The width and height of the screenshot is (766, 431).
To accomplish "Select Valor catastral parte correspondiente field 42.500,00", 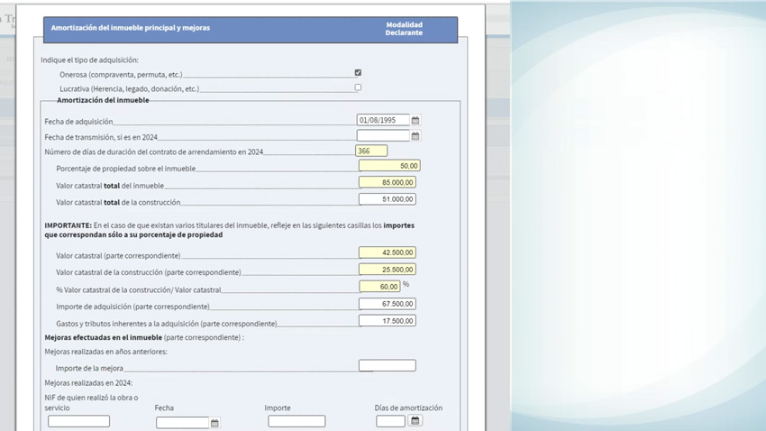I will [x=387, y=252].
